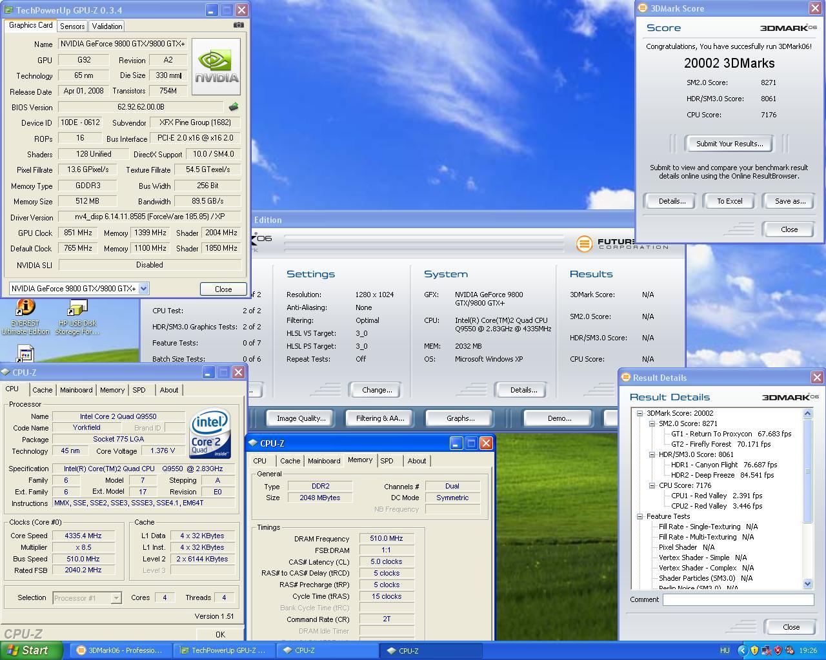Click the BIOS Version field 62.92.62.00.0B
The image size is (826, 660).
pyautogui.click(x=141, y=107)
